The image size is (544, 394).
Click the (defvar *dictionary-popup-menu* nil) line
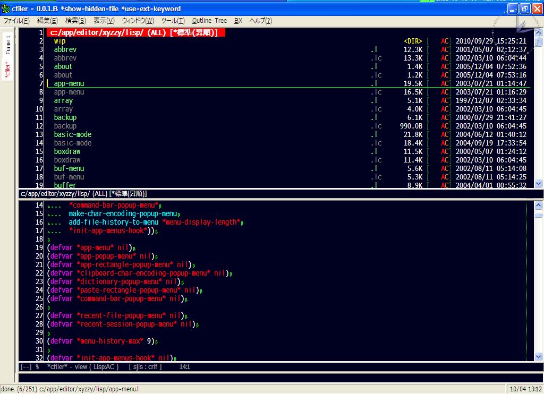(x=114, y=281)
